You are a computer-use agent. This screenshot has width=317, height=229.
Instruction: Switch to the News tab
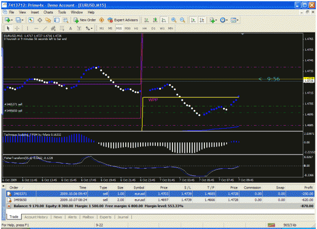coord(58,217)
